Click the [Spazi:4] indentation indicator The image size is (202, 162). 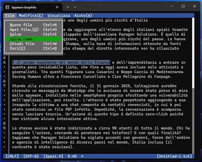[53, 156]
